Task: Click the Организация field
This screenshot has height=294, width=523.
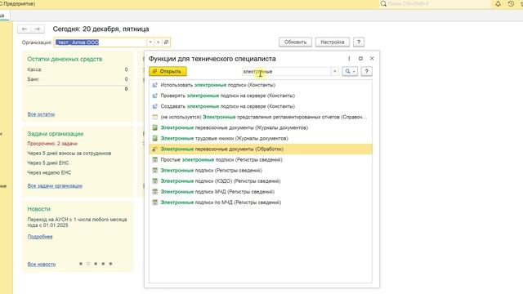Action: [100, 42]
